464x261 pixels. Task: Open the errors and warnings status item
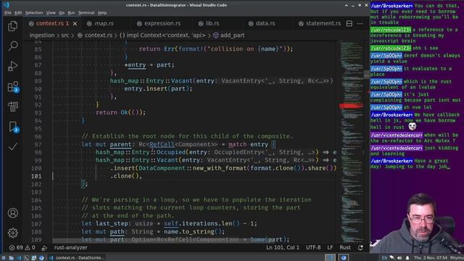point(22,247)
